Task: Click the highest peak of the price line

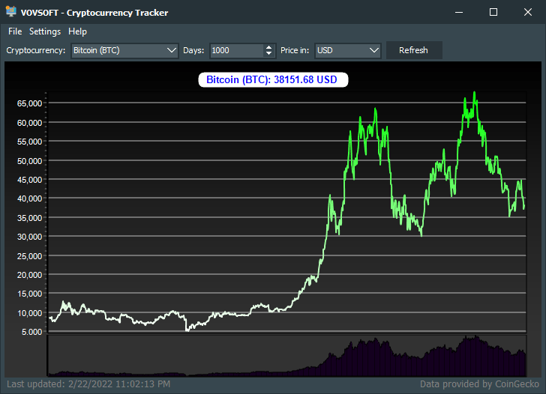Action: tap(474, 93)
